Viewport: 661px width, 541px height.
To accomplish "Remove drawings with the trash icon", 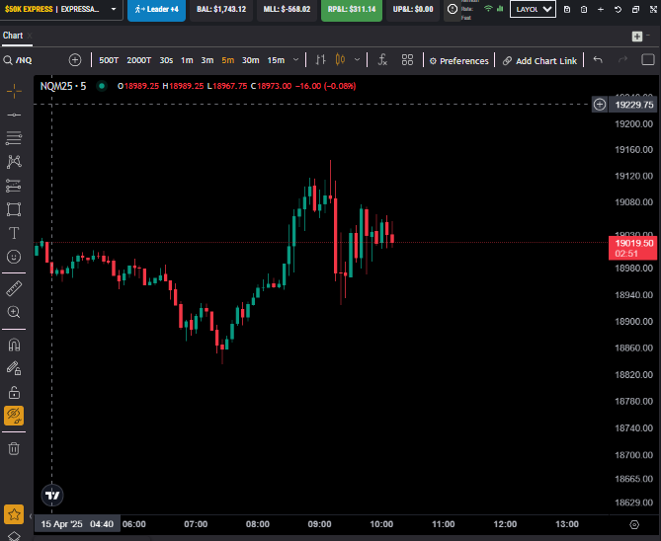I will (14, 448).
